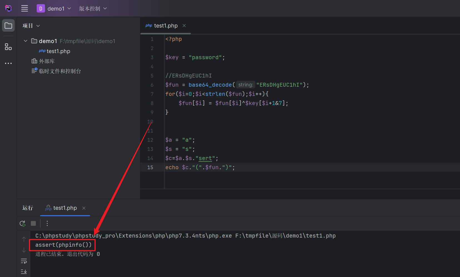Open the Project tool window folder icon
This screenshot has width=460, height=277.
[8, 26]
